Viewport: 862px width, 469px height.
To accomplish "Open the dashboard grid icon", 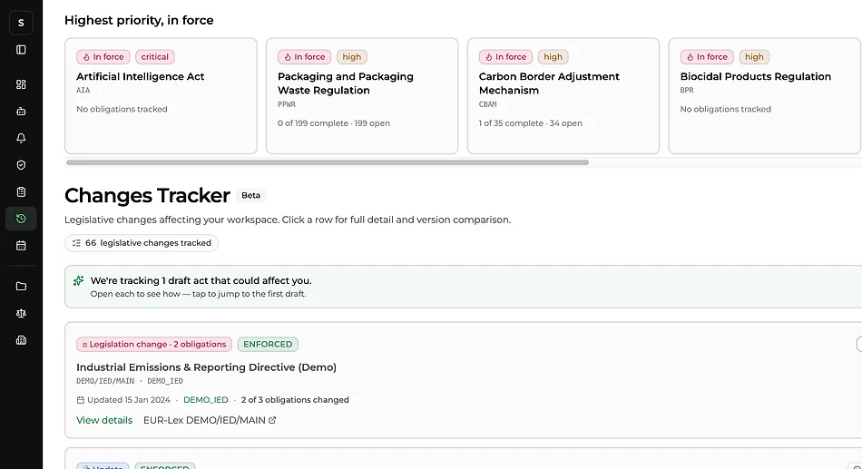I will pyautogui.click(x=21, y=84).
